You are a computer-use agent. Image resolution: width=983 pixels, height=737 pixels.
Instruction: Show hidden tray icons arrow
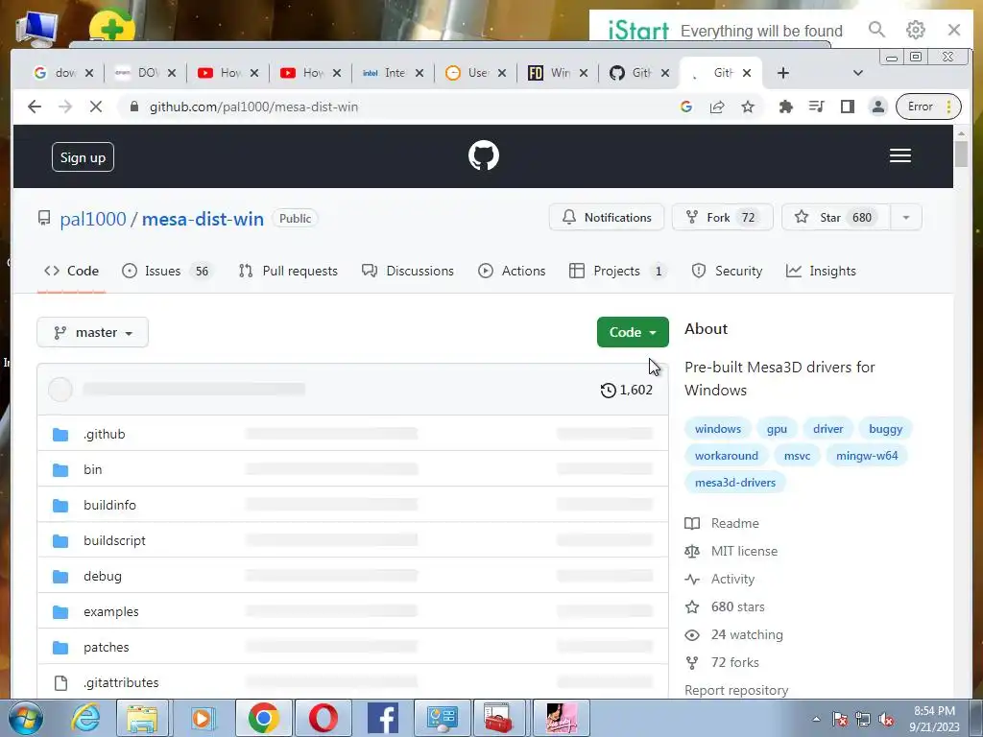816,719
